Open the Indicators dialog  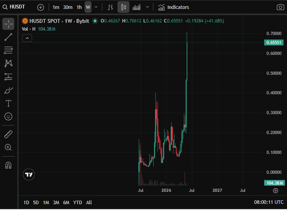[173, 7]
